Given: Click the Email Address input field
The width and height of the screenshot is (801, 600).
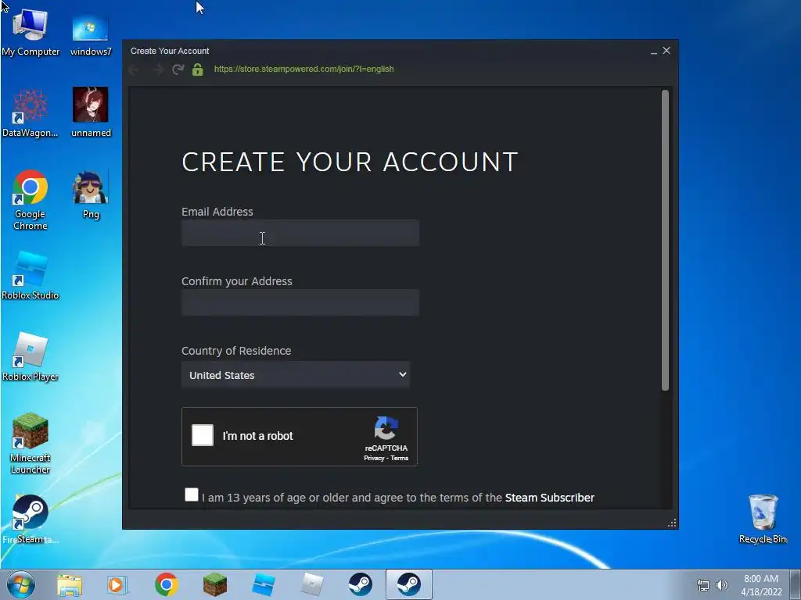Looking at the screenshot, I should tap(300, 233).
